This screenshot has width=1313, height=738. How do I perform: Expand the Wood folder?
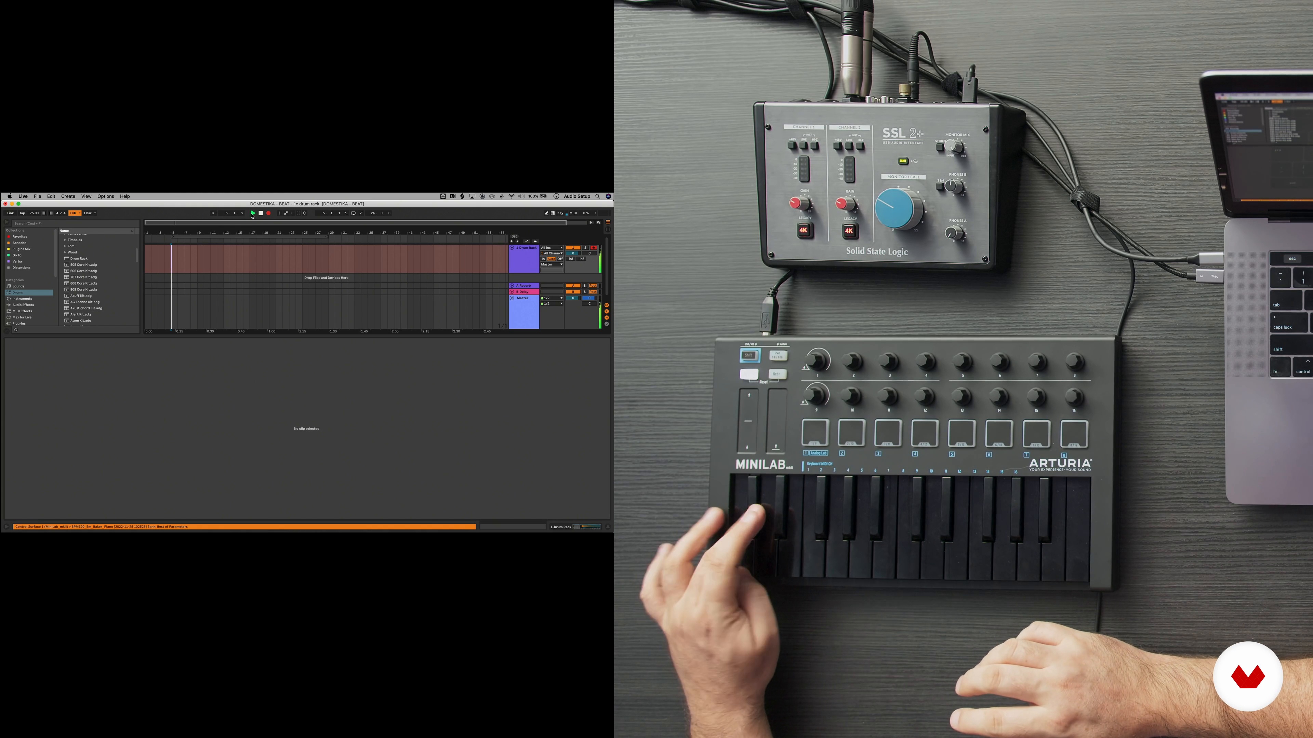[65, 252]
